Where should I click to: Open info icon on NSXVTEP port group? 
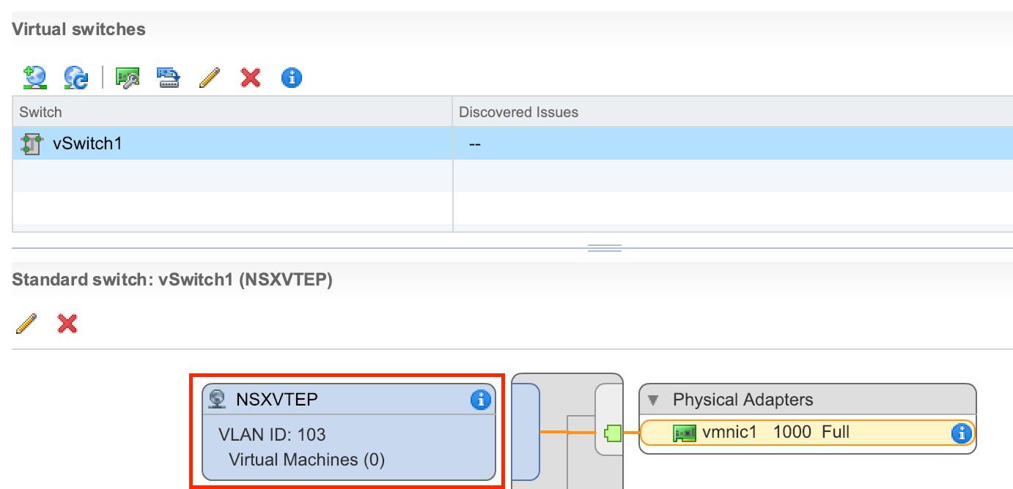tap(480, 399)
